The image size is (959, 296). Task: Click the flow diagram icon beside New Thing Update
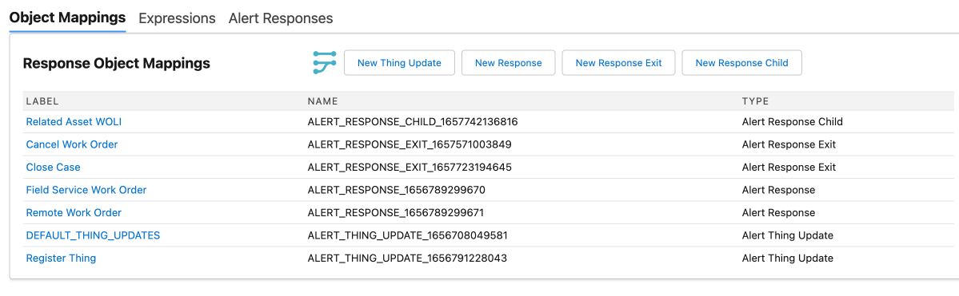(325, 63)
